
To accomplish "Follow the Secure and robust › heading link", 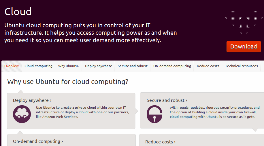I will 167,100.
